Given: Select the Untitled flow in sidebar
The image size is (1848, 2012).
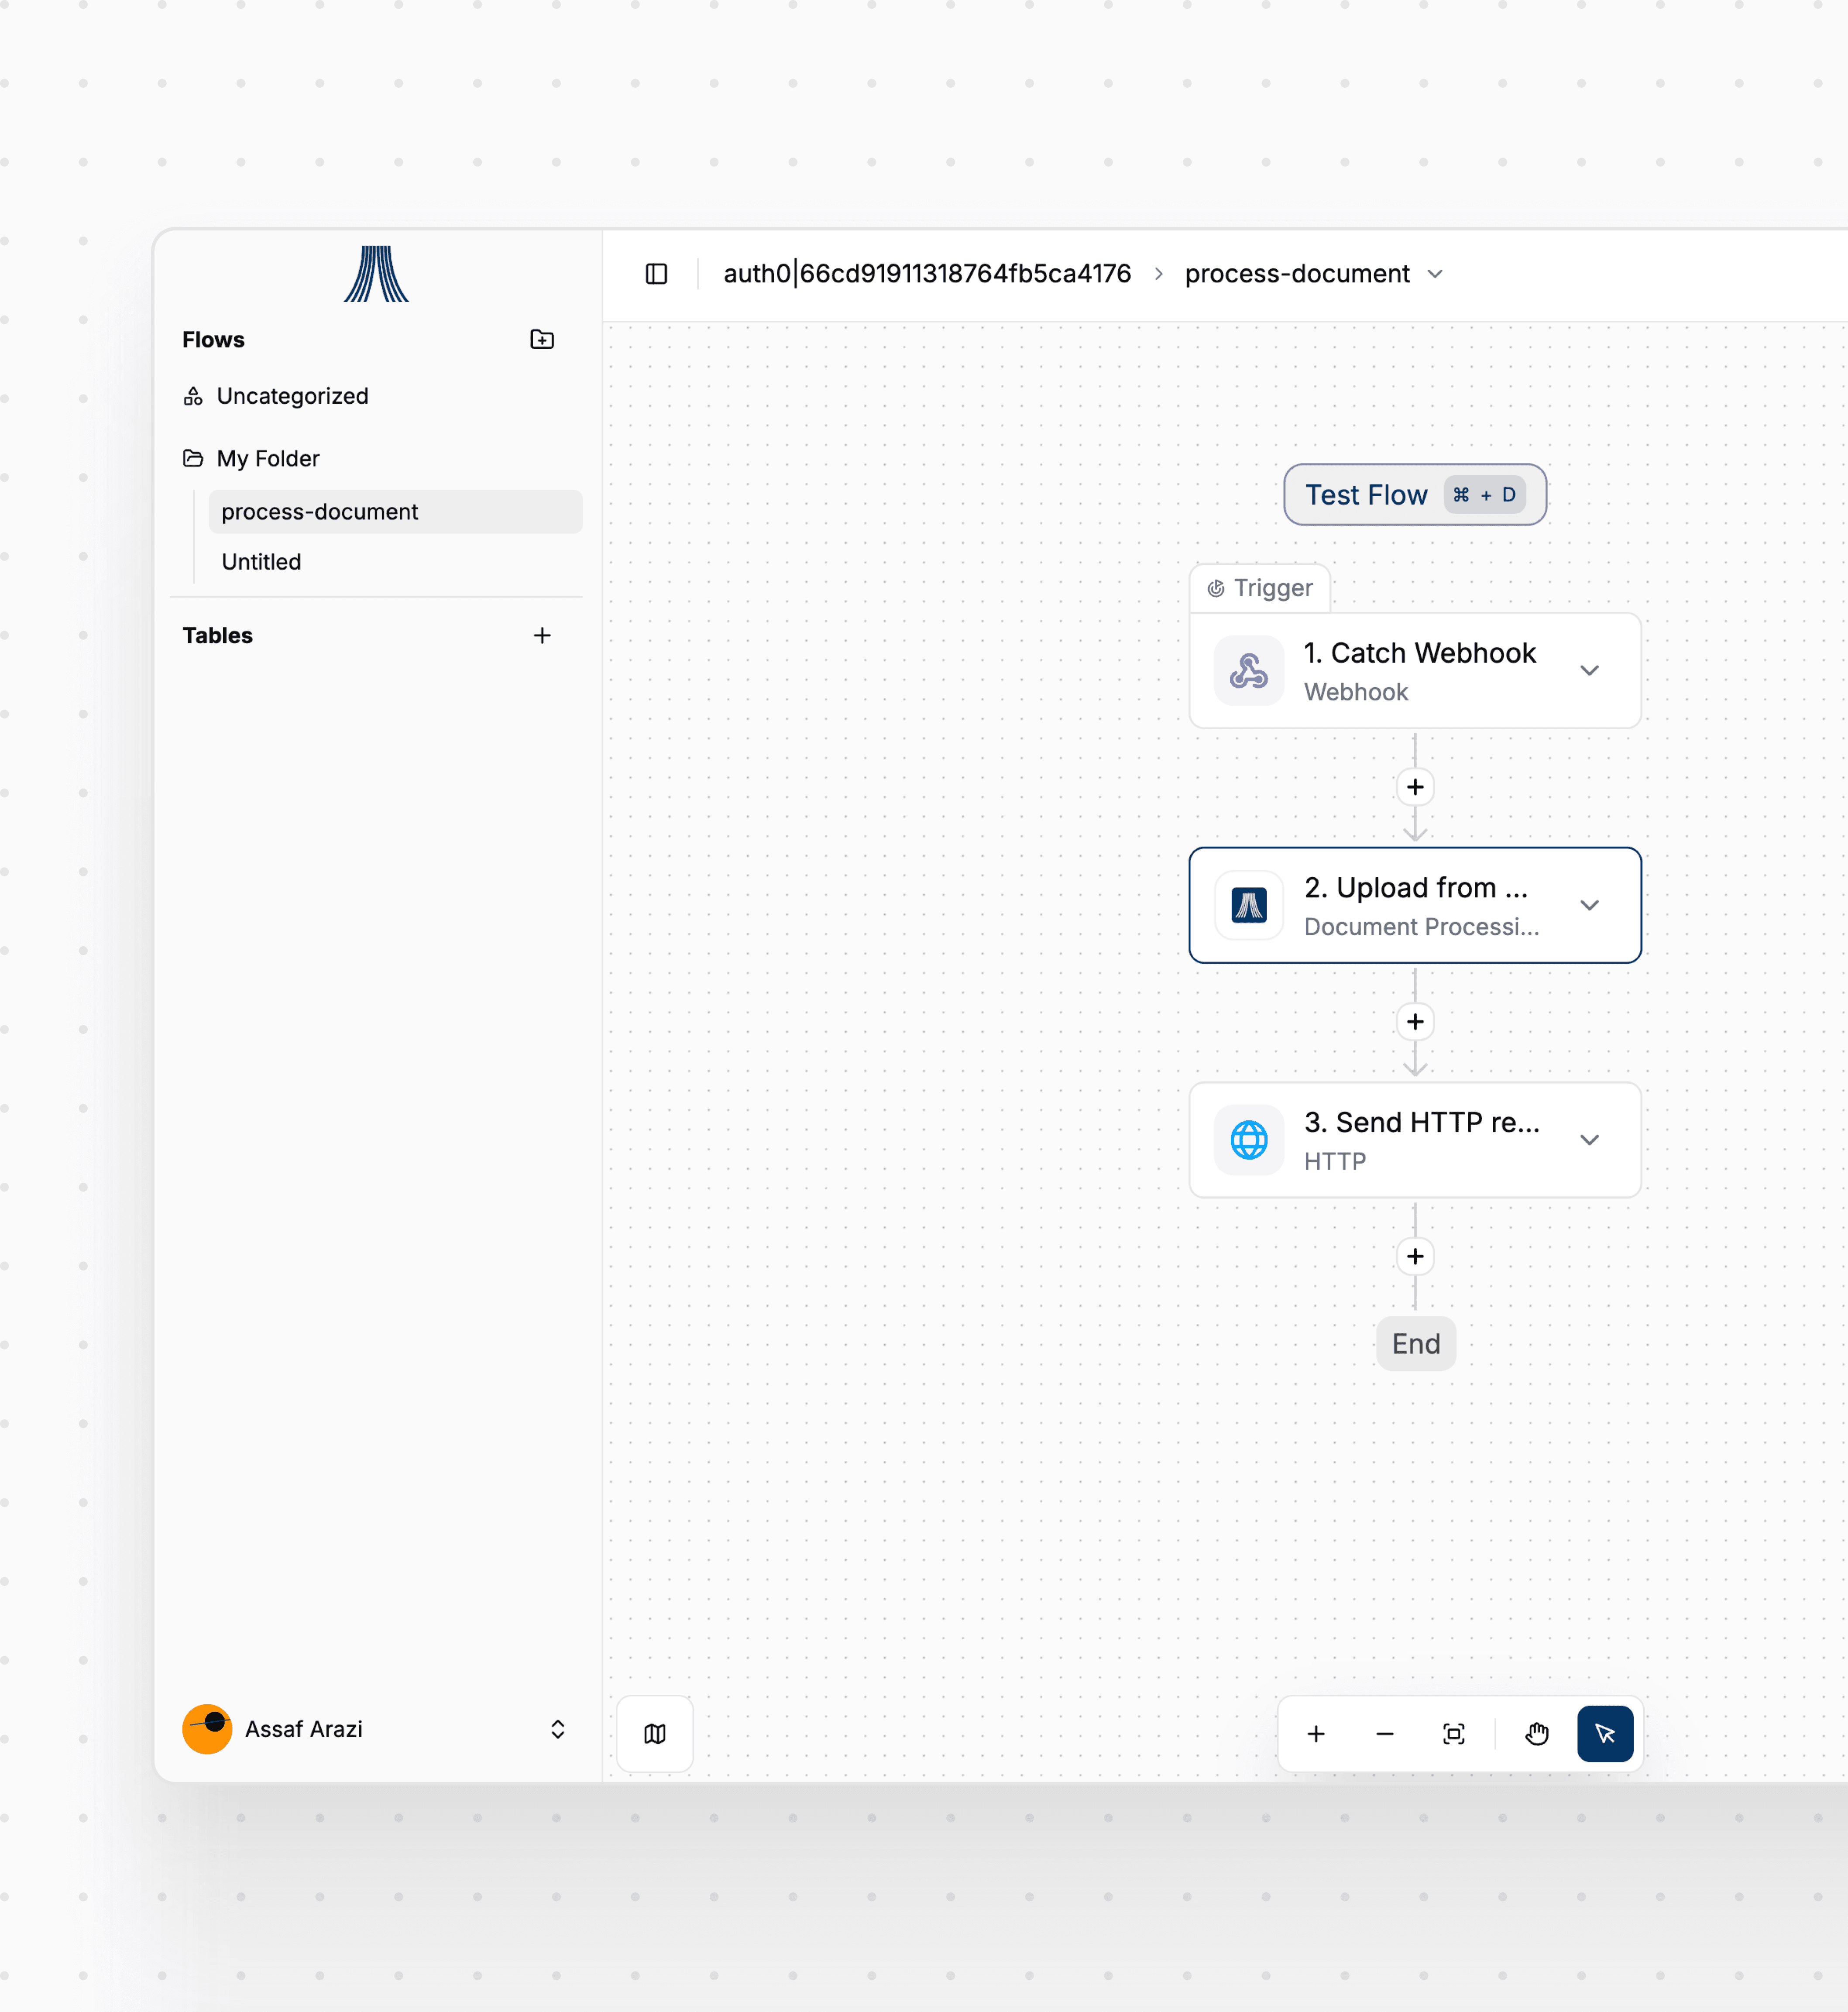Looking at the screenshot, I should point(262,562).
